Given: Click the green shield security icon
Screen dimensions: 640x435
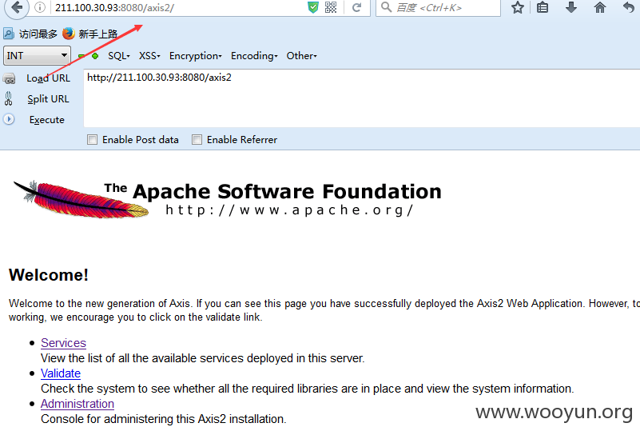Looking at the screenshot, I should click(313, 7).
